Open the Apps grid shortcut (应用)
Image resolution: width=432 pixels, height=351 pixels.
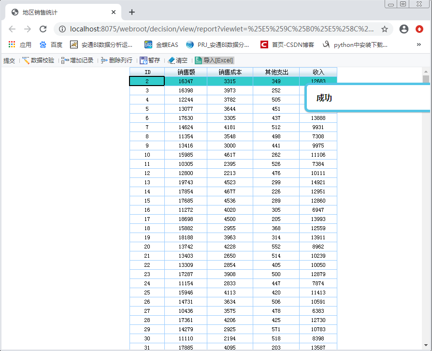pyautogui.click(x=20, y=44)
